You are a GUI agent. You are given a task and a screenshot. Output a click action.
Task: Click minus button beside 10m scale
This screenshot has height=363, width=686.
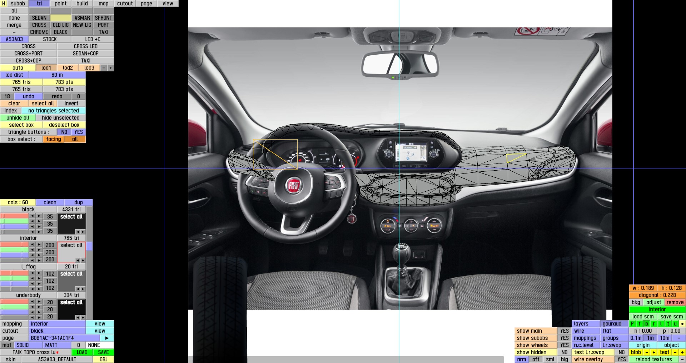679,338
